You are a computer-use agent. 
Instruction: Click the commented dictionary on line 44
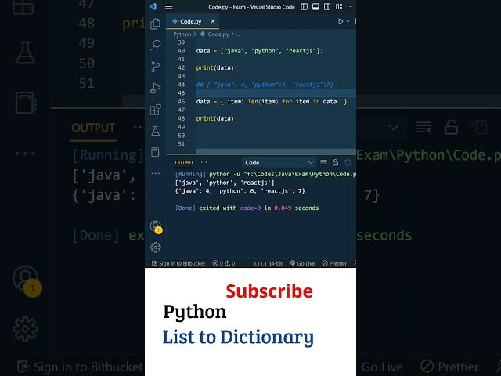265,85
